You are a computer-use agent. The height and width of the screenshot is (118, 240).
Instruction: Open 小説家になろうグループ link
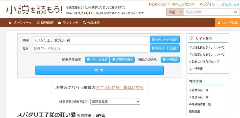(204, 62)
